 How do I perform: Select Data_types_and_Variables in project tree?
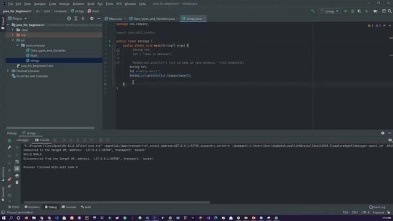46,50
